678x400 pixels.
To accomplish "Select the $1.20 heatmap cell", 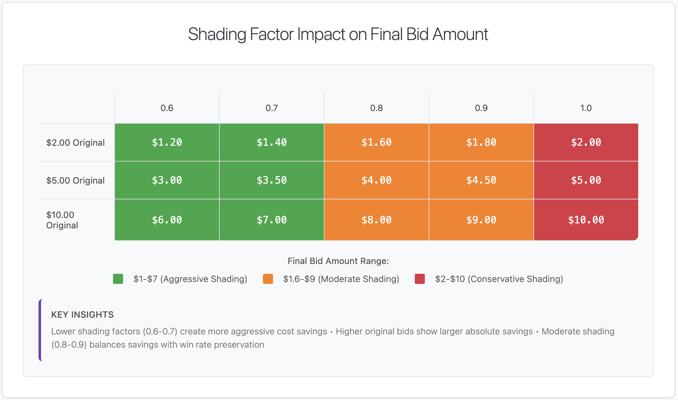I will click(167, 142).
